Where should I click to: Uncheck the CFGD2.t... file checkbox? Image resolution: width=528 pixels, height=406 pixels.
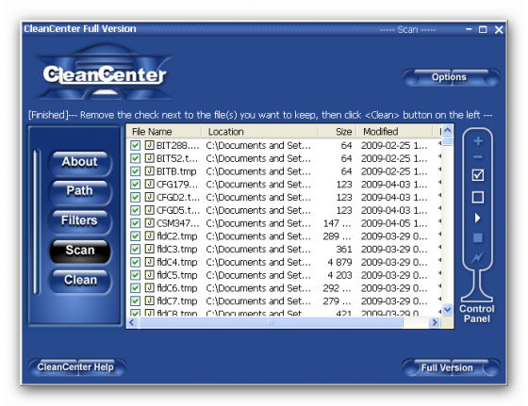(x=135, y=197)
